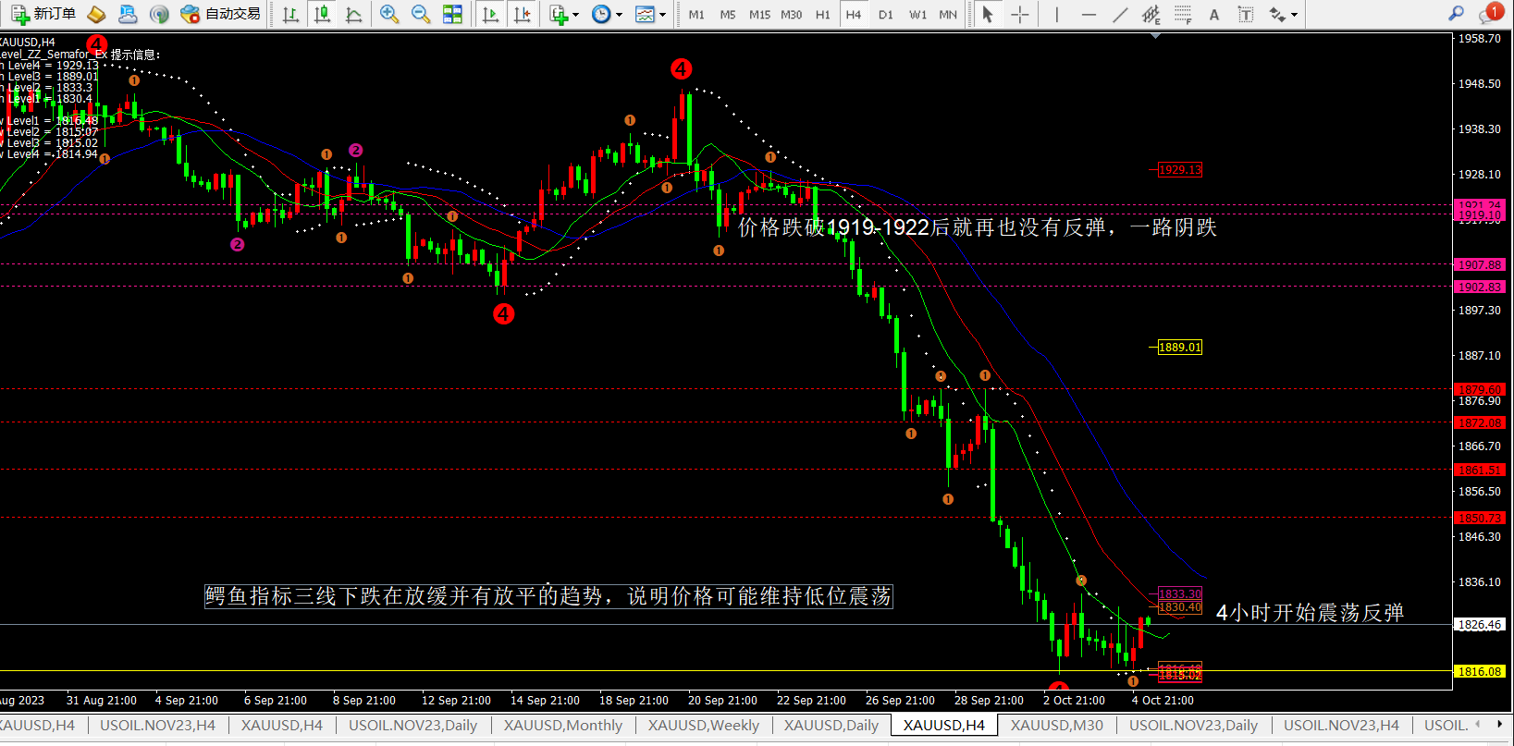Click the 新订单 new order button
This screenshot has width=1514, height=746.
(x=44, y=14)
